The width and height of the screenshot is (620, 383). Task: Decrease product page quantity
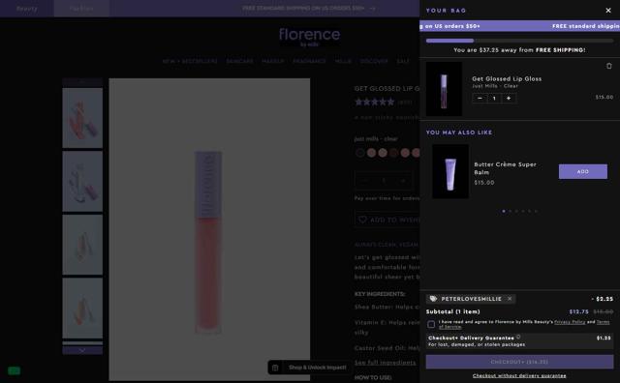[x=364, y=181]
